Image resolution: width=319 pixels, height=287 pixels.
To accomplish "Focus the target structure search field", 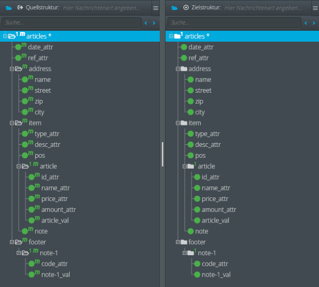I will (x=234, y=22).
